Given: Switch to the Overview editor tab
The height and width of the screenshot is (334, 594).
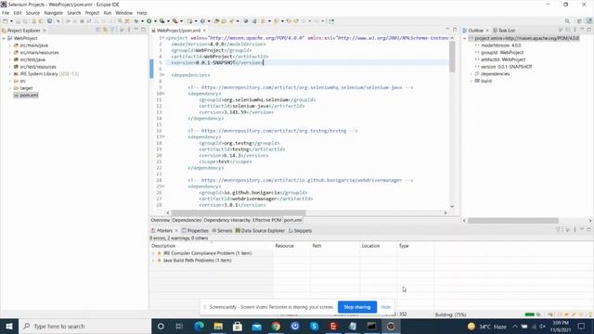Looking at the screenshot, I should point(161,220).
